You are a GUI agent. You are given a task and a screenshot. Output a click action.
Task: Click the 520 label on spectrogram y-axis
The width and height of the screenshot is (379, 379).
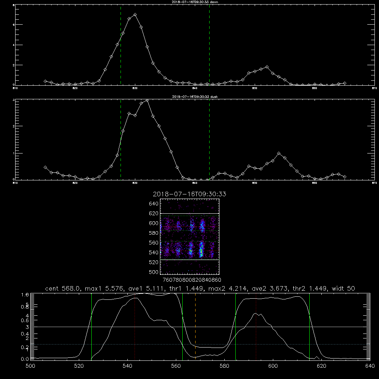154,262
